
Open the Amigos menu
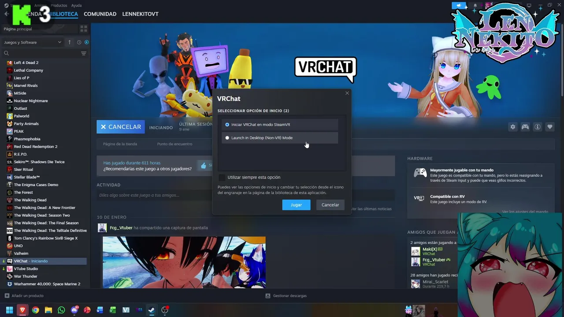[41, 5]
